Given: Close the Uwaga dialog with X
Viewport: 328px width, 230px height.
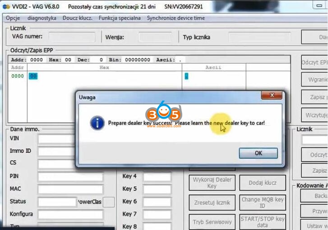Looking at the screenshot, I should 272,95.
